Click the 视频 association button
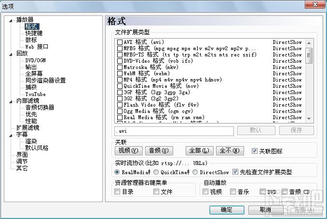The height and width of the screenshot is (219, 327). point(129,151)
